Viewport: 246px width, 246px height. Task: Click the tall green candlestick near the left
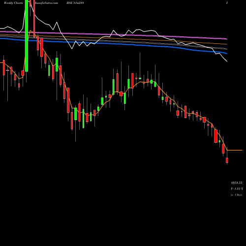coord(27,36)
